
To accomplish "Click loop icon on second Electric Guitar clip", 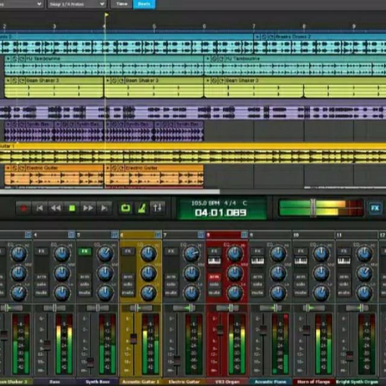I will point(121,168).
